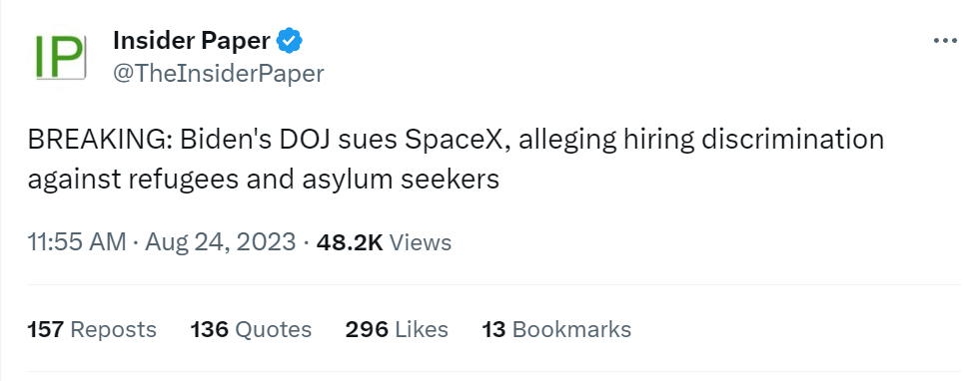
Task: Click the phrase asylum seekers
Action: (x=404, y=180)
